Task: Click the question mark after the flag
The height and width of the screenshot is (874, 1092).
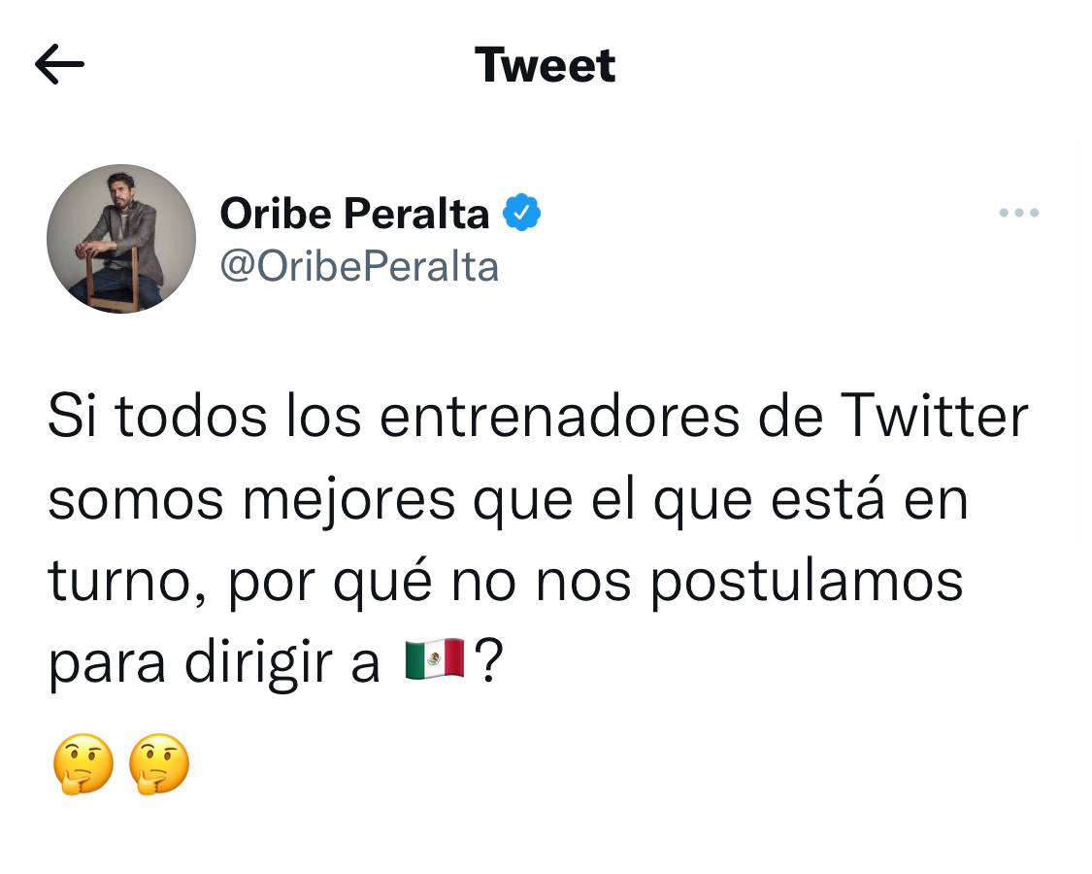Action: pos(490,662)
